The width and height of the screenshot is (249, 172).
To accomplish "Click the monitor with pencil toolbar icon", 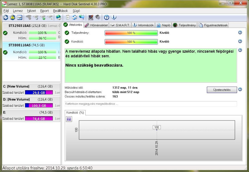I will click(91, 17).
